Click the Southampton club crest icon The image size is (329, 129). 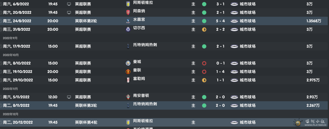click(128, 97)
